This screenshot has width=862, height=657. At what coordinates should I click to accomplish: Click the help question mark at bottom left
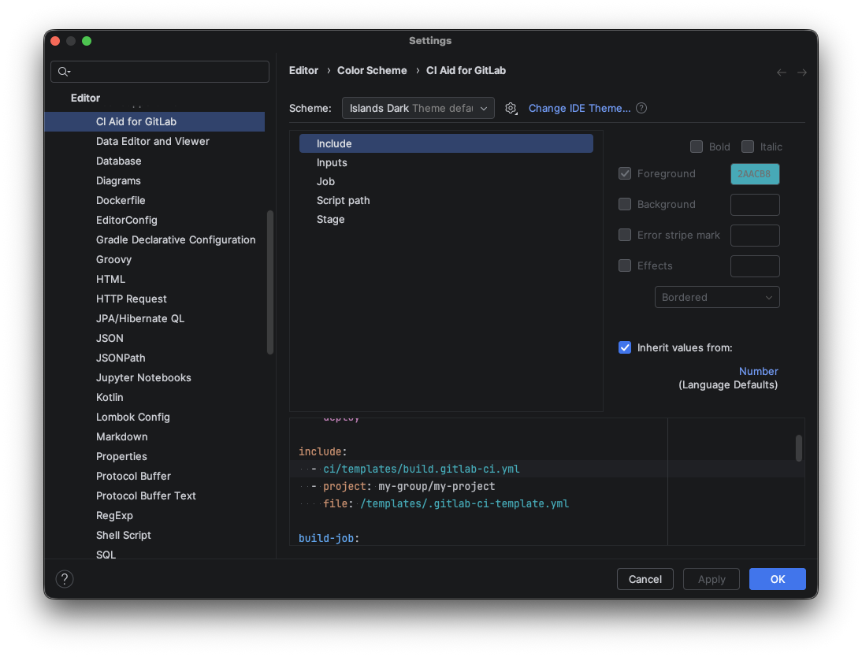(x=64, y=578)
